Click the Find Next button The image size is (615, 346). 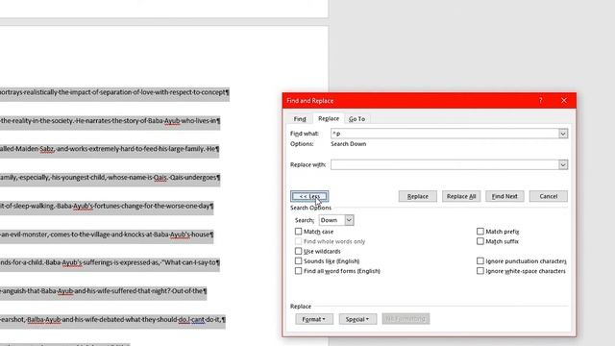click(x=504, y=196)
